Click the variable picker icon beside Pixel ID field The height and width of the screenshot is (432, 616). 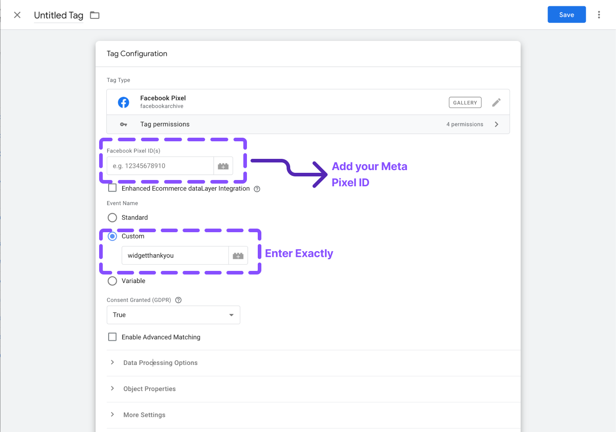click(223, 166)
